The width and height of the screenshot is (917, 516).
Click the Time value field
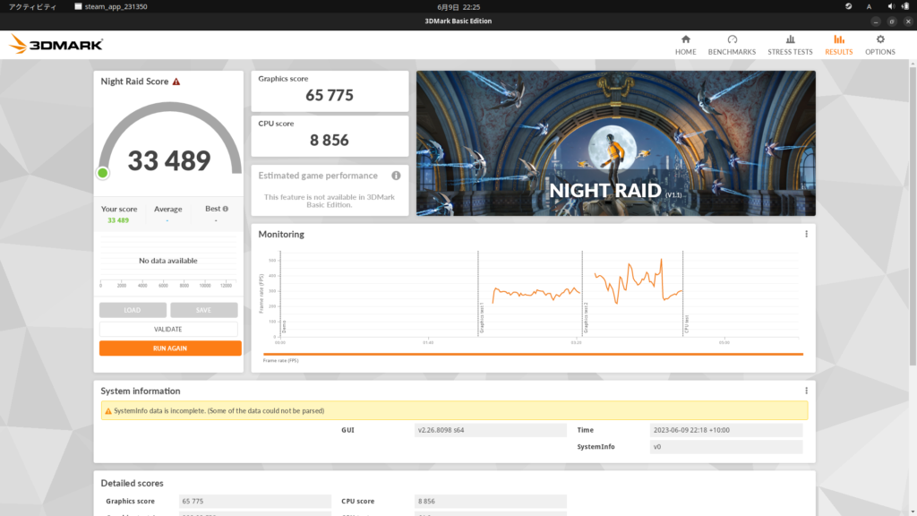[x=725, y=430]
